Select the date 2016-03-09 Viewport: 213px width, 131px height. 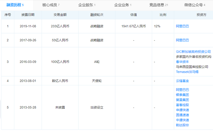pos(28,62)
